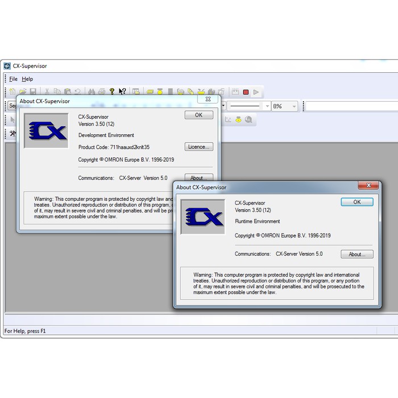
Task: Click the New Project toolbar icon
Action: coord(13,92)
